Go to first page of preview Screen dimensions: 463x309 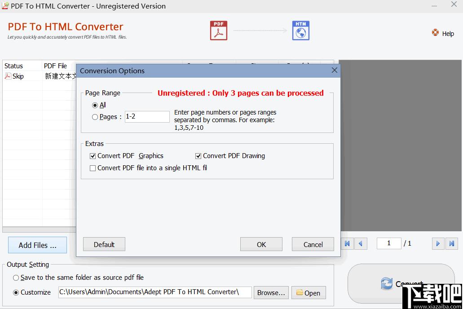(347, 244)
